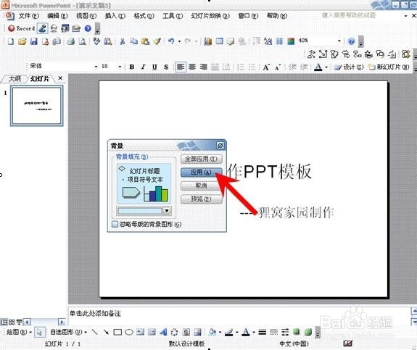417x350 pixels.
Task: Toggle text shadow S button
Action: (166, 67)
